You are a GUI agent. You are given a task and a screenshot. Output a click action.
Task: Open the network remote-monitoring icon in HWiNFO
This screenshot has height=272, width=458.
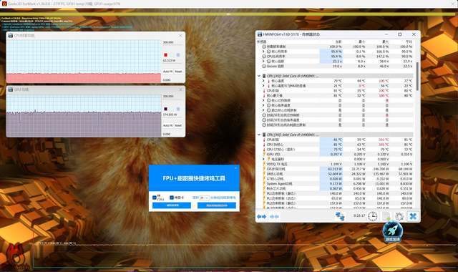pyautogui.click(x=339, y=216)
